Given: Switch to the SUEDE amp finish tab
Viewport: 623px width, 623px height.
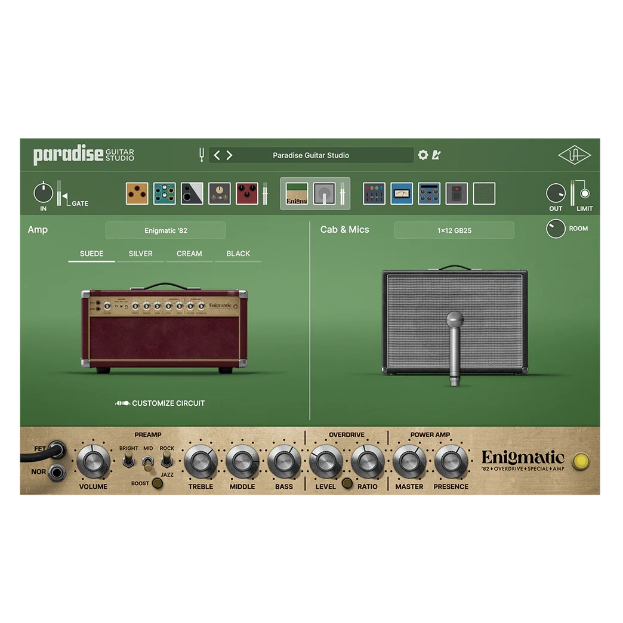Looking at the screenshot, I should pyautogui.click(x=91, y=254).
